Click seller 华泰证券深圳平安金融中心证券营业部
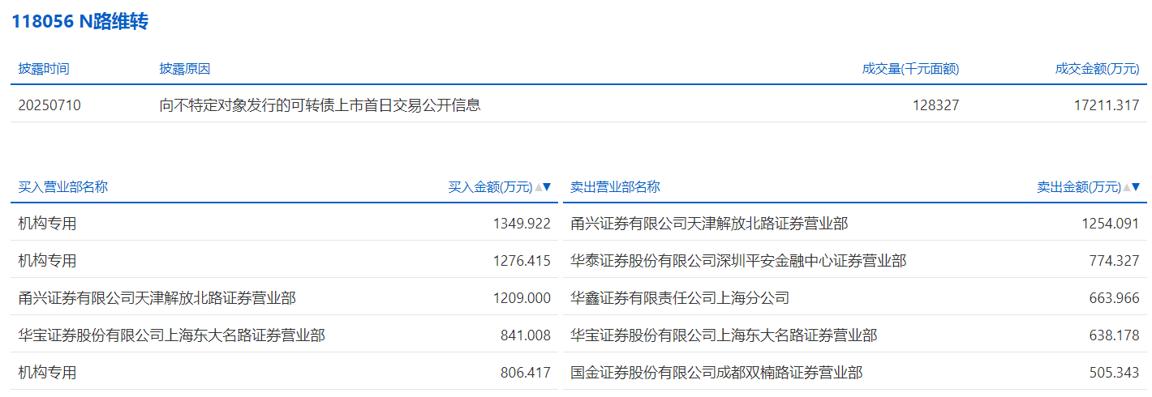The image size is (1152, 397). (738, 260)
